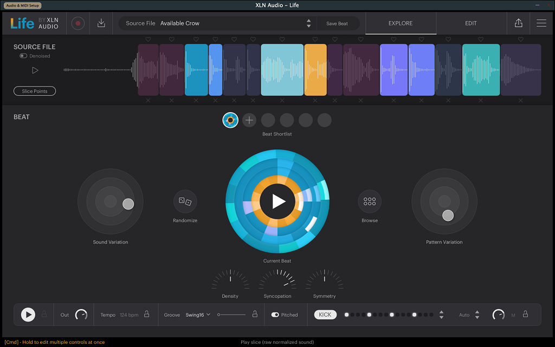Step the Source File selector arrows
This screenshot has height=347, width=555.
coord(308,23)
